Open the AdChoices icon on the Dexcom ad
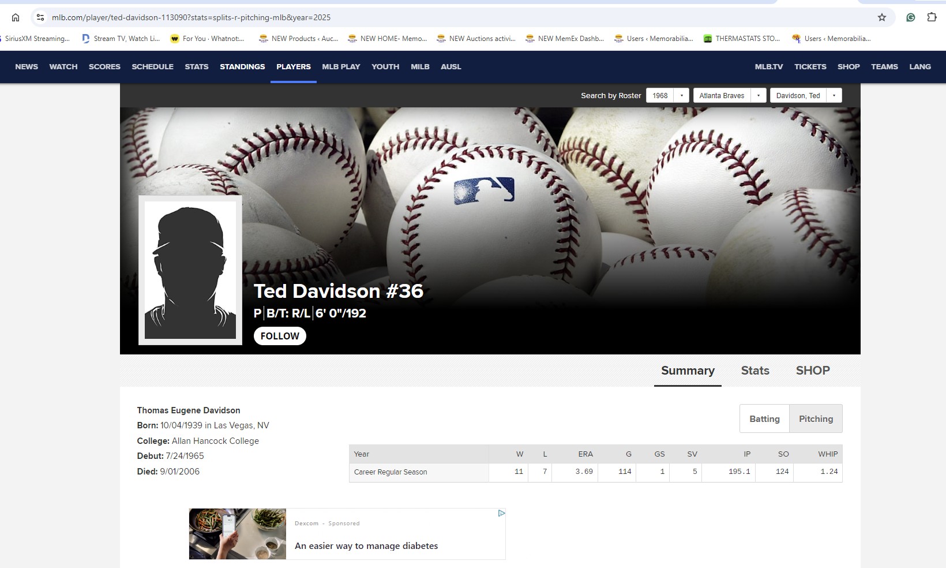 pyautogui.click(x=501, y=513)
